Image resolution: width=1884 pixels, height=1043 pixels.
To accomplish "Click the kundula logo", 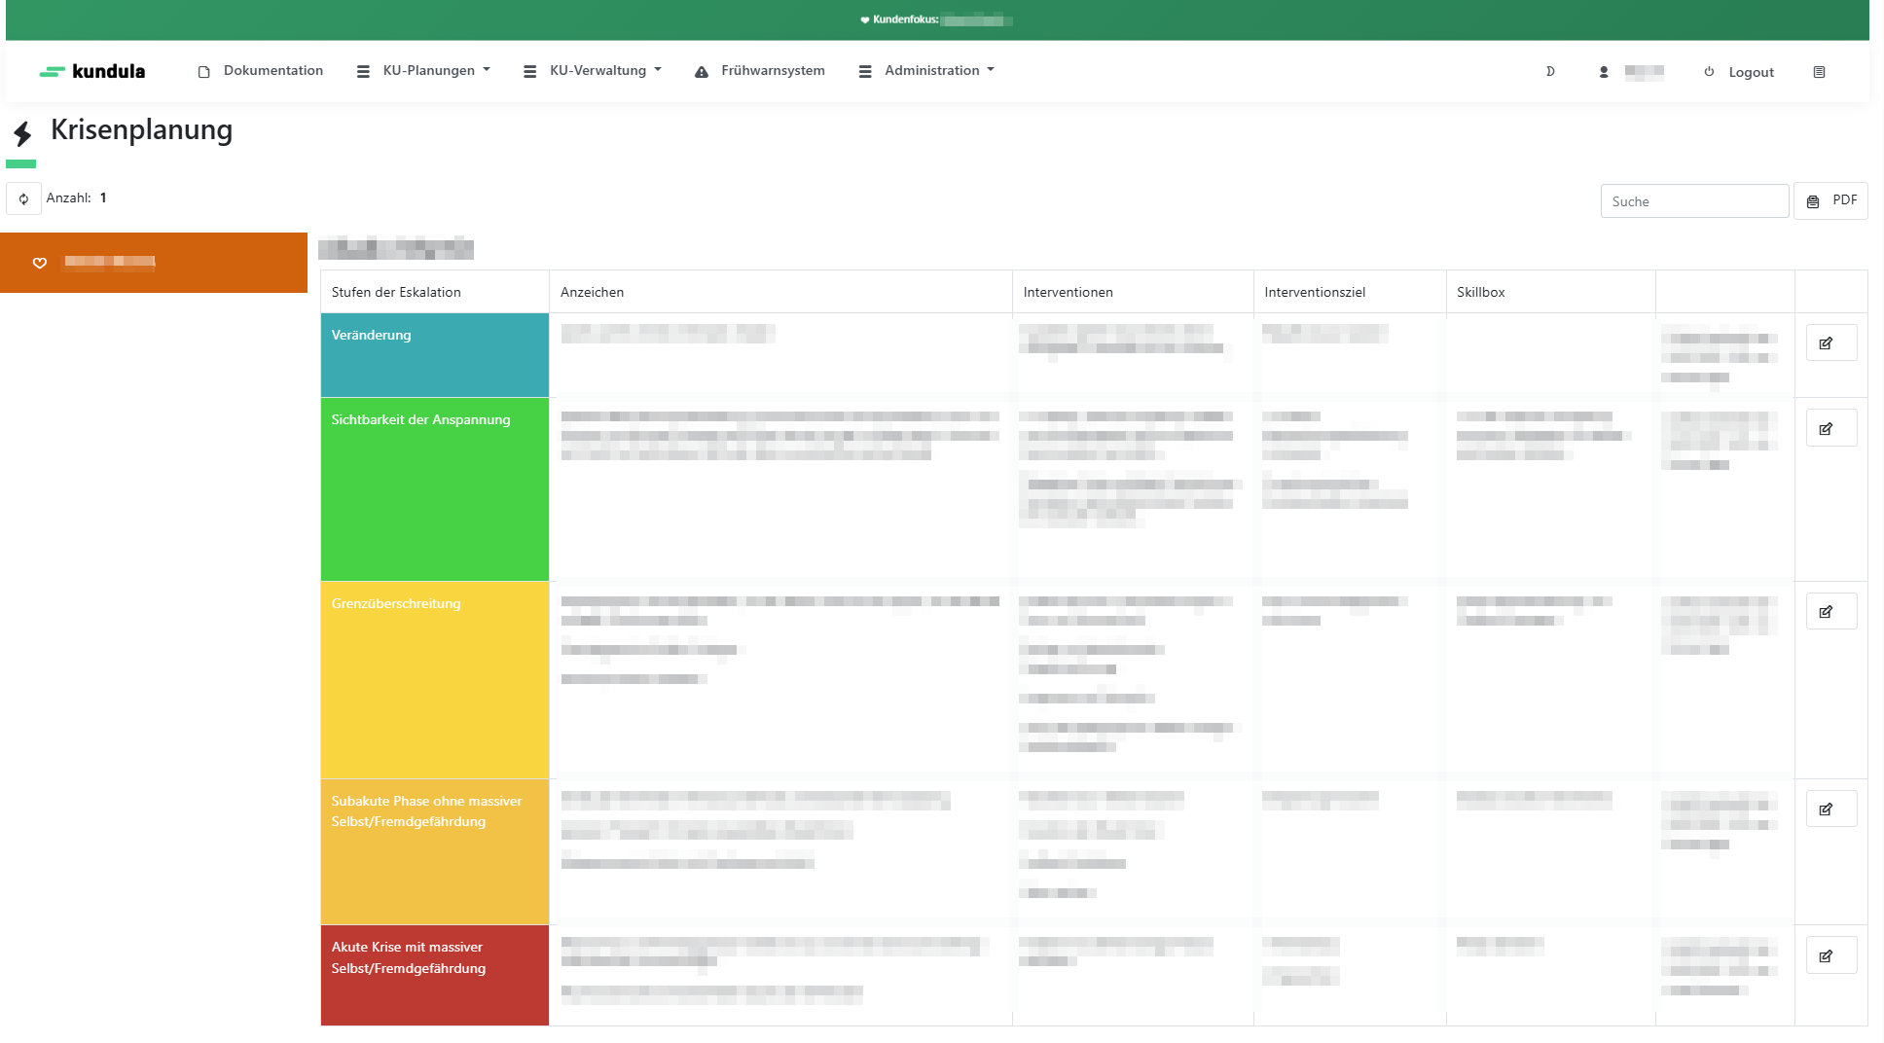I will [x=92, y=71].
